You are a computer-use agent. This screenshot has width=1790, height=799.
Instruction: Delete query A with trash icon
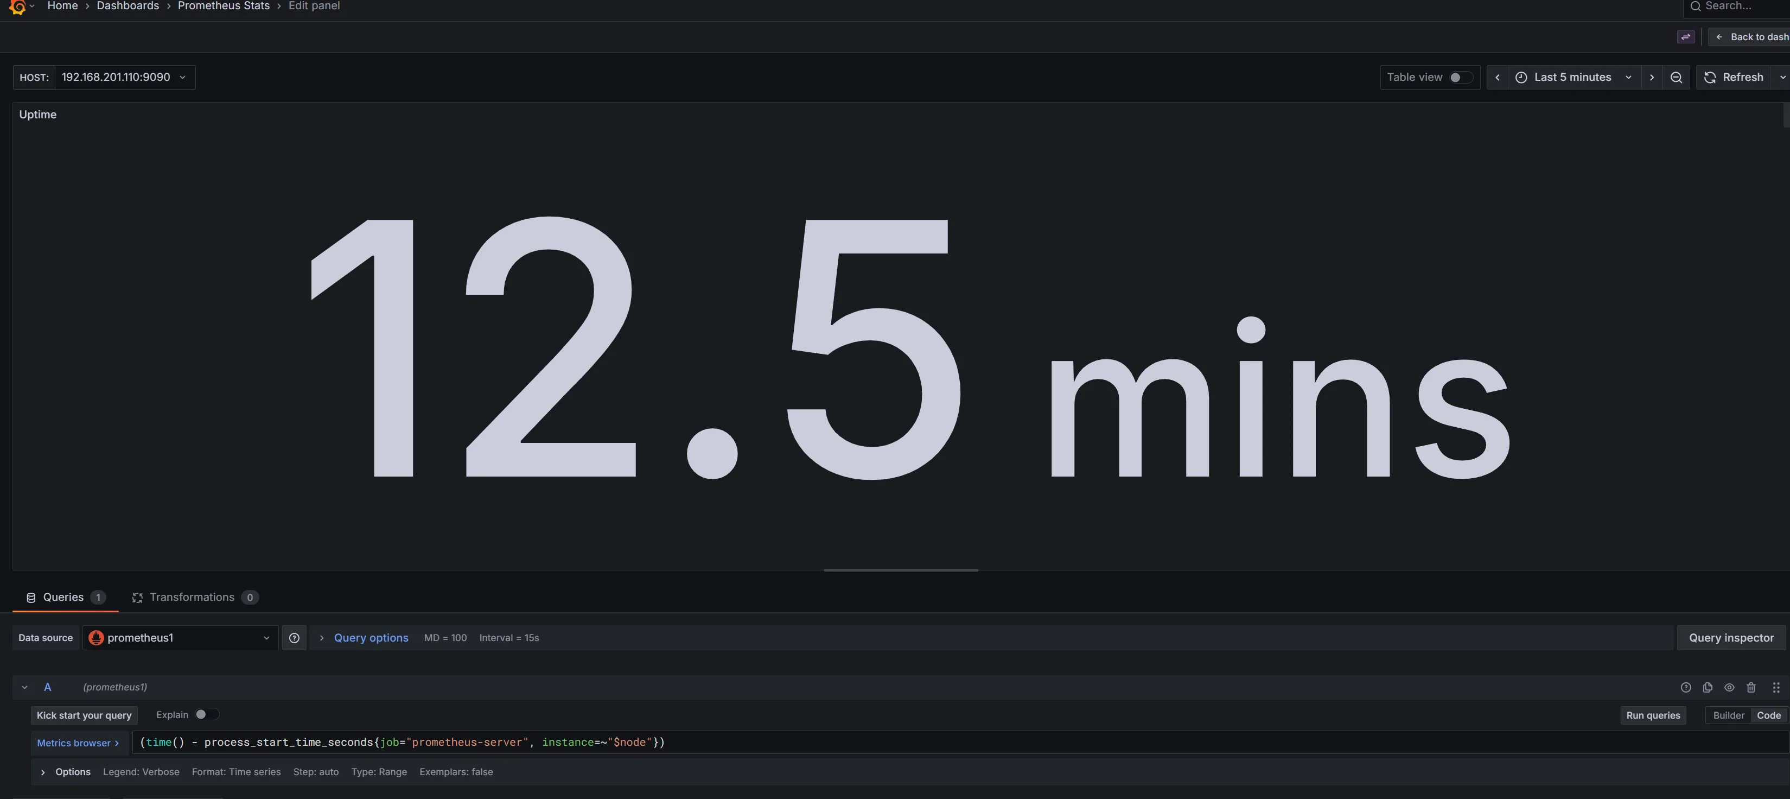tap(1750, 687)
